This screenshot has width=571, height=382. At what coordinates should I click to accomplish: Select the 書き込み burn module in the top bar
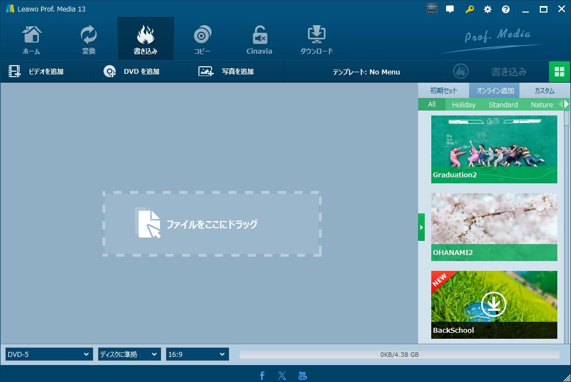click(x=145, y=39)
